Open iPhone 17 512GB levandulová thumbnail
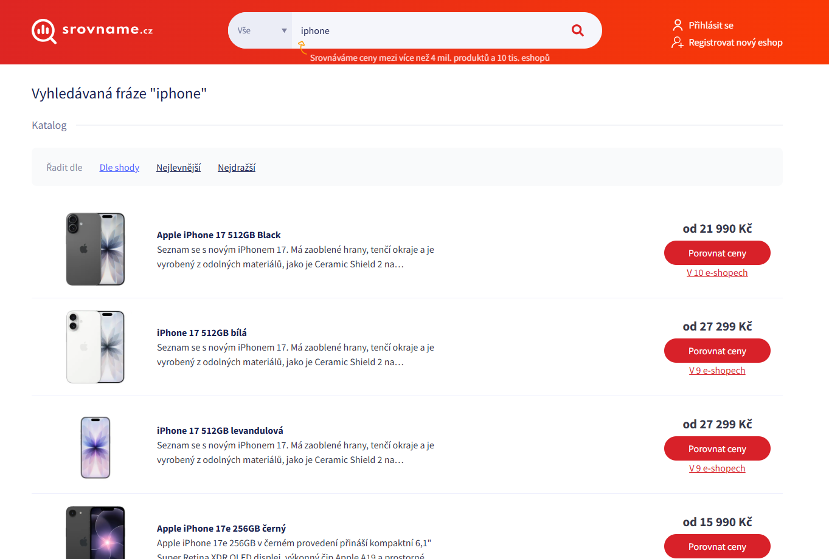Image resolution: width=829 pixels, height=559 pixels. click(x=95, y=447)
